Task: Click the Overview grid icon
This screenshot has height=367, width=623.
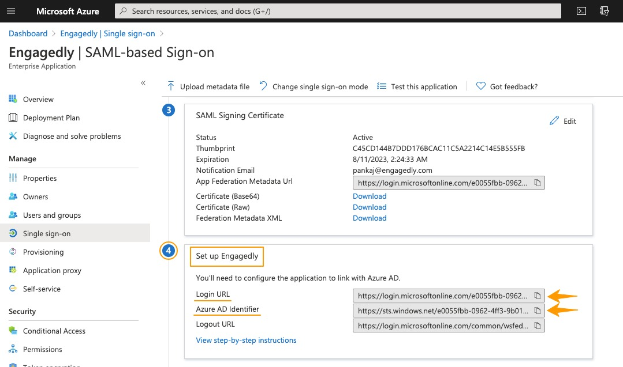Action: click(13, 99)
